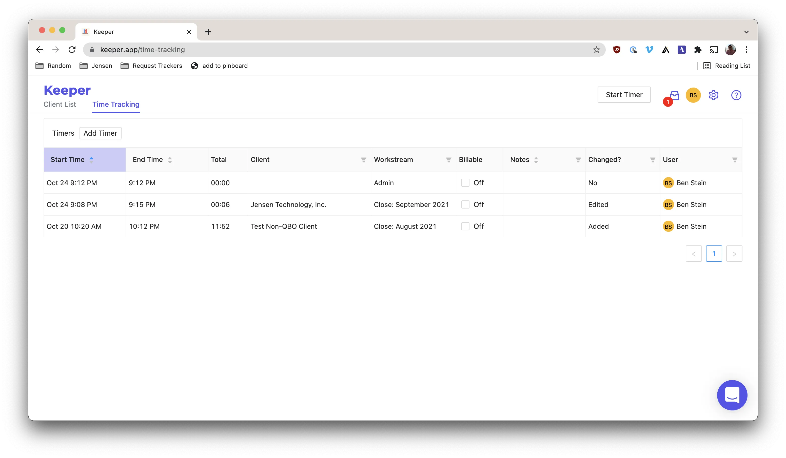This screenshot has width=786, height=458.
Task: Filter the Workstream column
Action: tap(448, 160)
